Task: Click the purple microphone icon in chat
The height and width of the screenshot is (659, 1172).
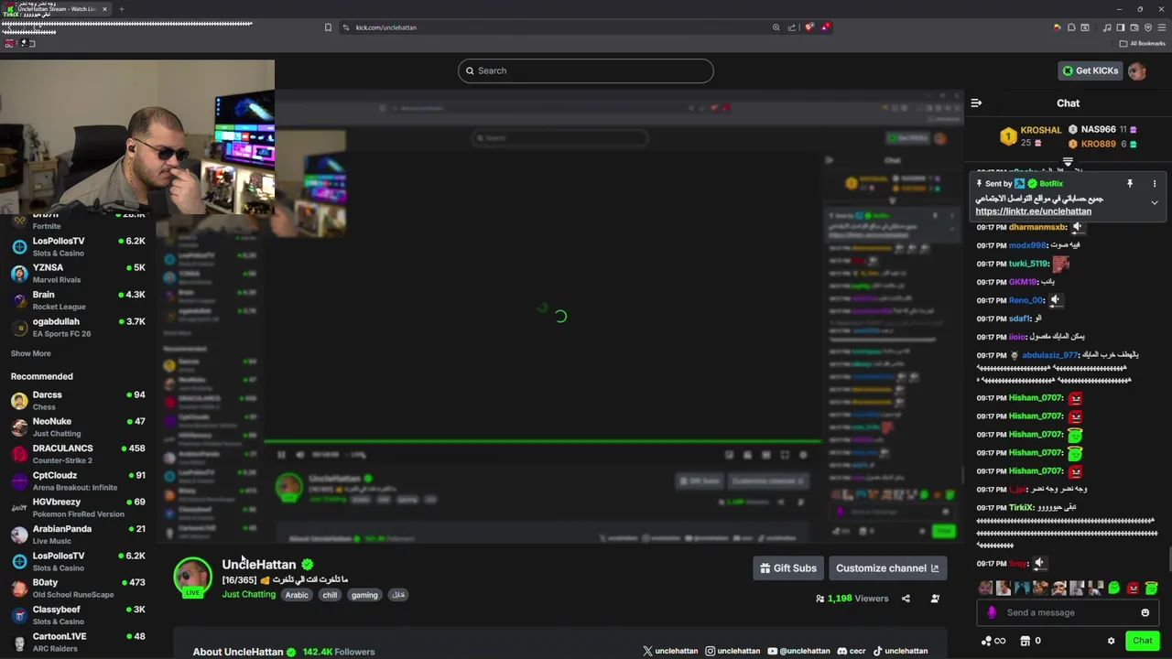Action: tap(992, 612)
